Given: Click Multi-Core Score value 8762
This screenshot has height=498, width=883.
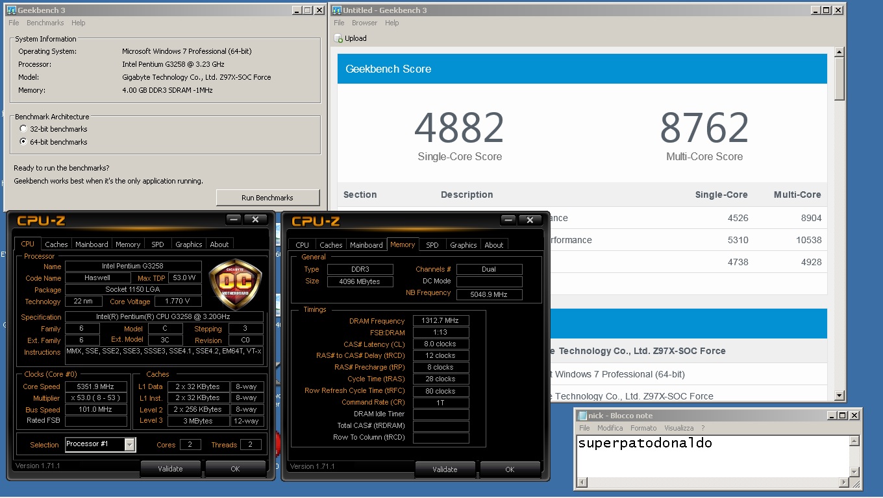Looking at the screenshot, I should (704, 128).
